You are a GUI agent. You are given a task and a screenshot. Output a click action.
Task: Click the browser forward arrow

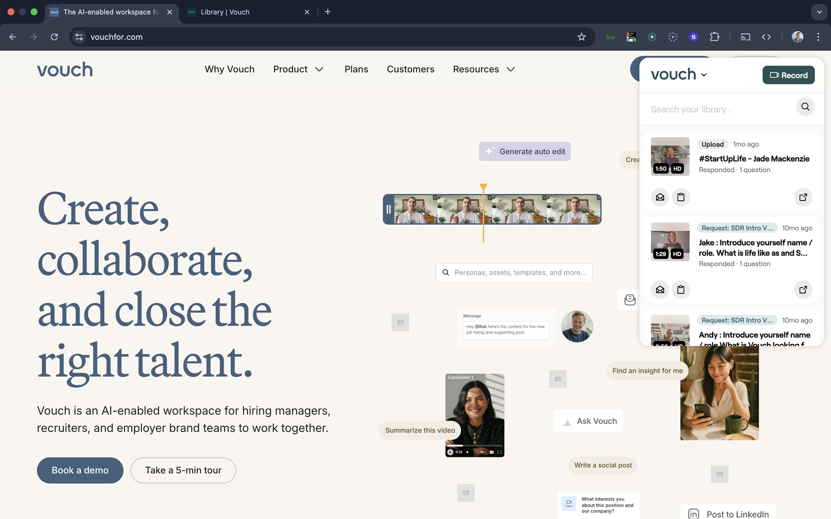click(33, 37)
